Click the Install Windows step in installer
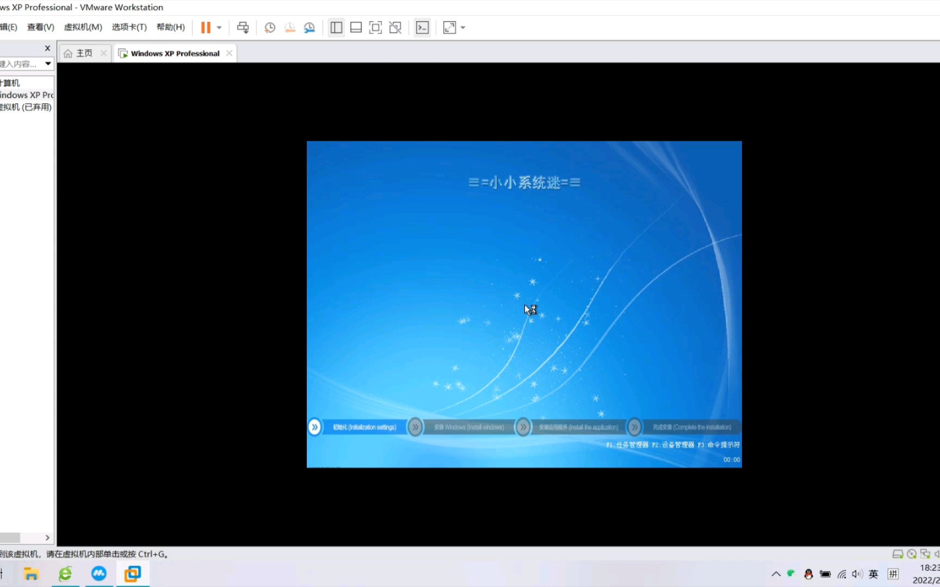Screen dimensions: 940x587 click(x=469, y=427)
